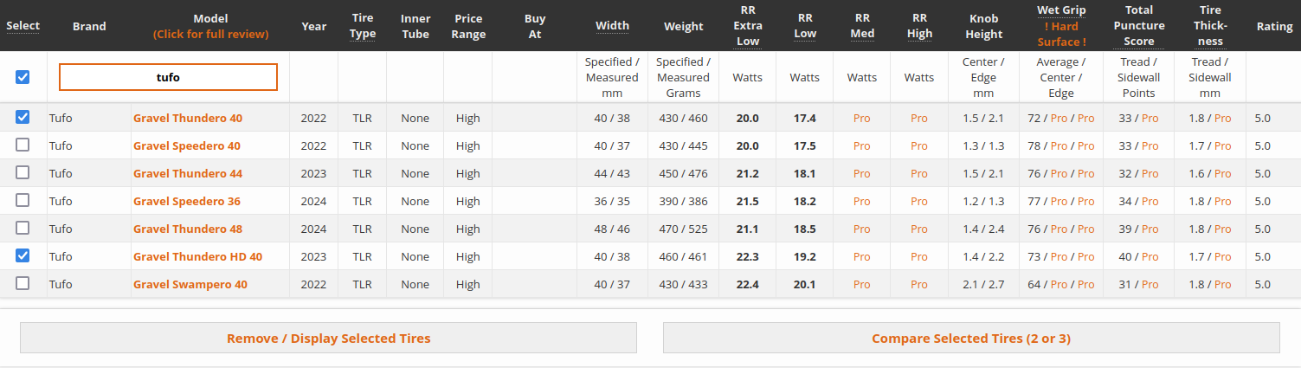Sort by the Weight column header

(683, 26)
